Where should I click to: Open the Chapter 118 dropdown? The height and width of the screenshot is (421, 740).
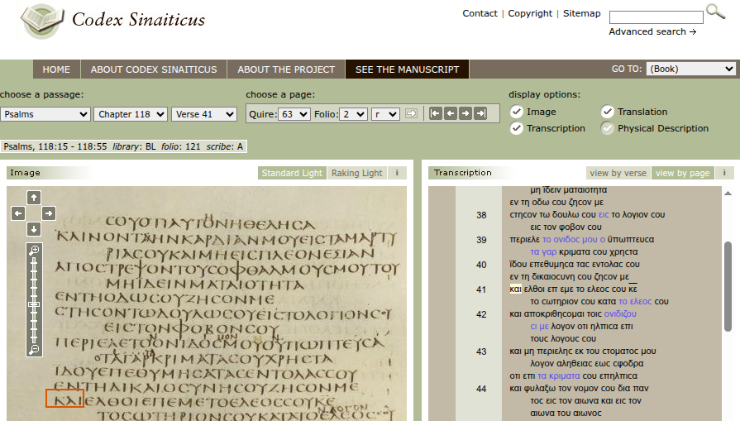pyautogui.click(x=131, y=114)
